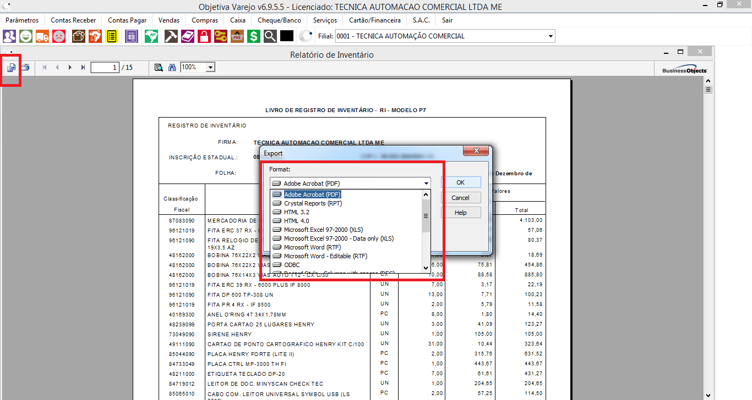Select Microsoft Word (RTF) format

click(x=346, y=247)
